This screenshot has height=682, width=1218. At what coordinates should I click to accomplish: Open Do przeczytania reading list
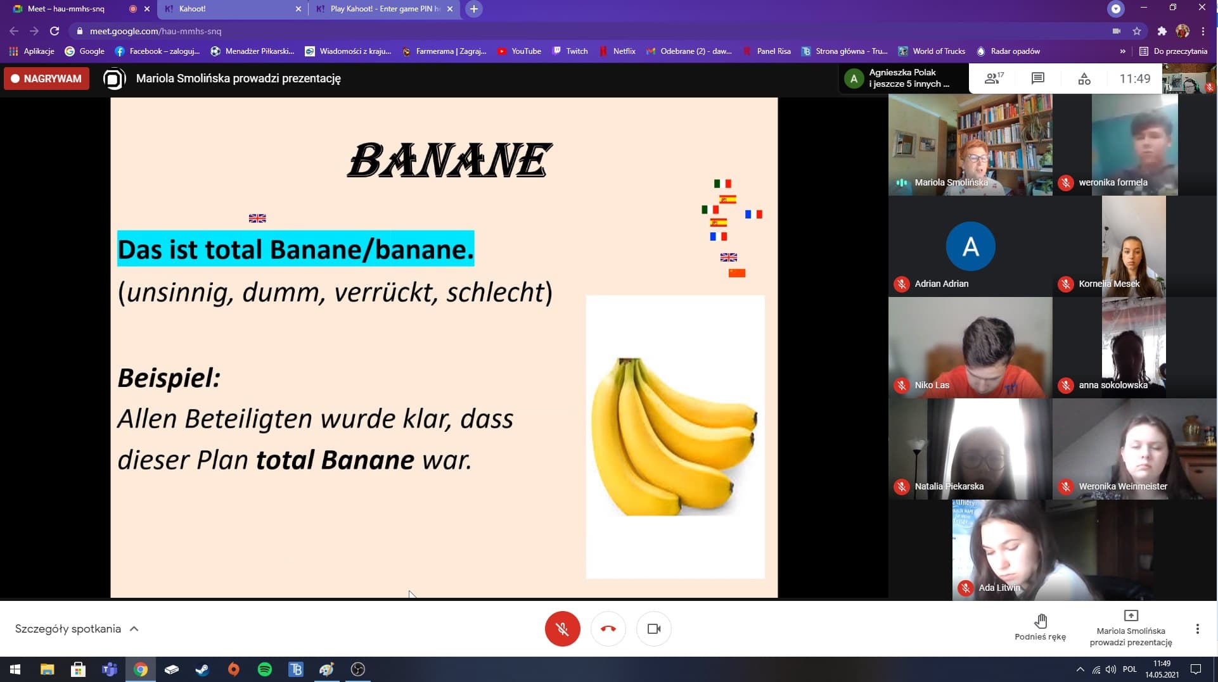click(x=1174, y=51)
